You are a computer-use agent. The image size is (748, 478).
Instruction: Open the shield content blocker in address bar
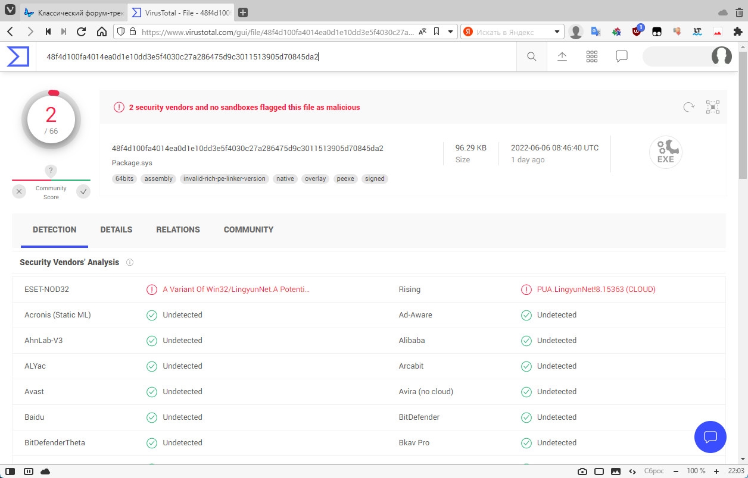[120, 32]
